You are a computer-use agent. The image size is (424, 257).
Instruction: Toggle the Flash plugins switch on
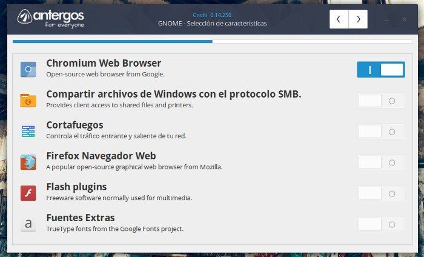380,193
